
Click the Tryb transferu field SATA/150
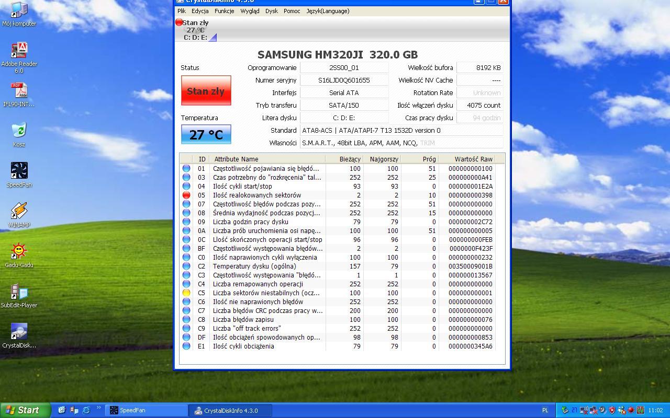tap(344, 105)
